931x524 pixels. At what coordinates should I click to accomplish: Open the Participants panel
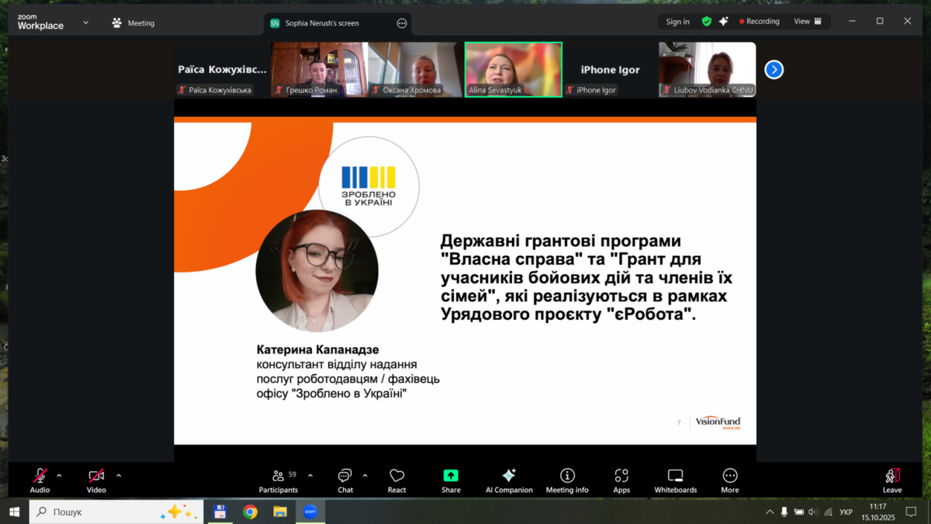pyautogui.click(x=278, y=481)
